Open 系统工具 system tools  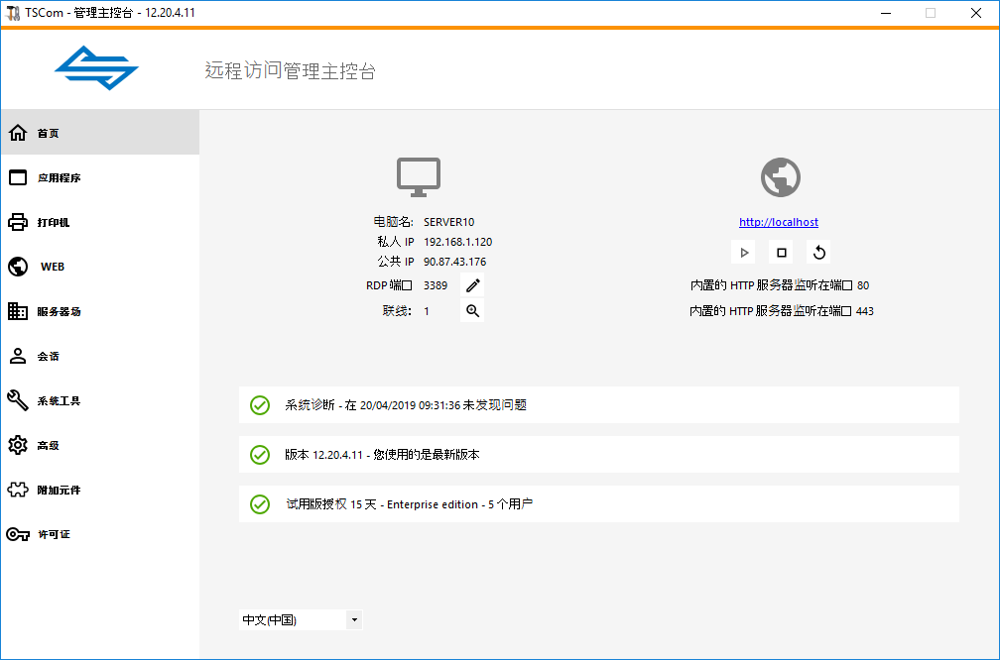tap(99, 400)
